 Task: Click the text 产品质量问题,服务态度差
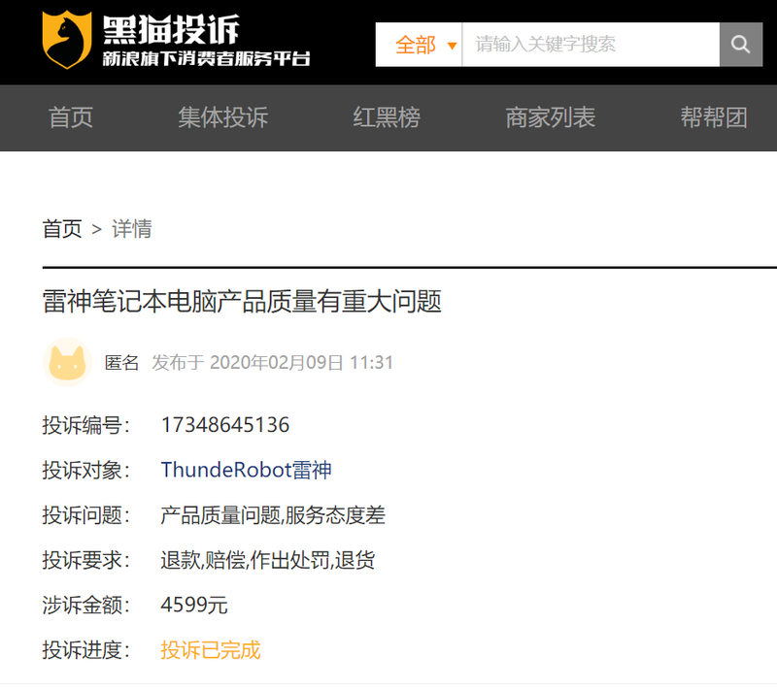click(273, 514)
